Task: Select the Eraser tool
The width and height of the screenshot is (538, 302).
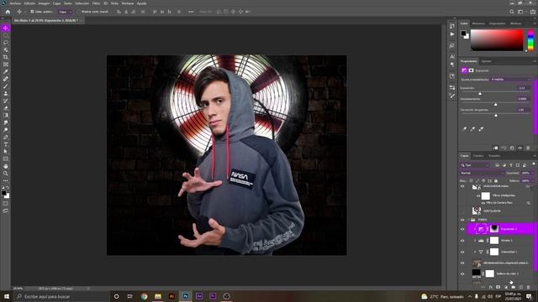Action: pos(6,108)
